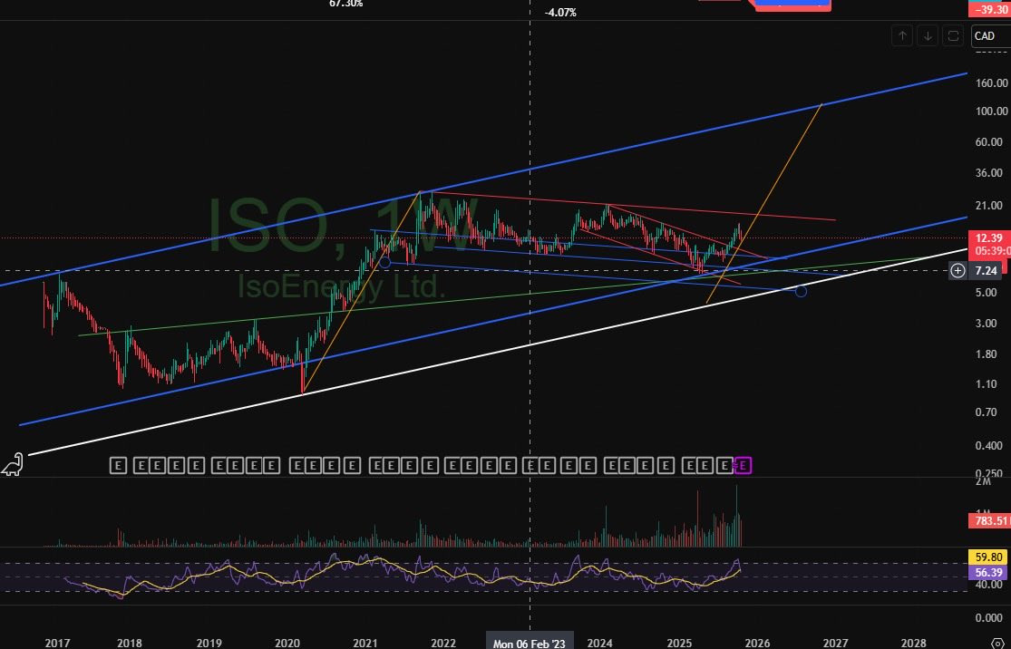1011x649 pixels.
Task: Click the 2025 time axis label
Action: click(x=679, y=644)
